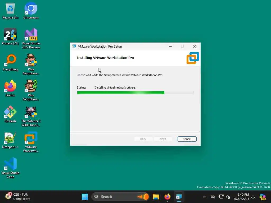The height and width of the screenshot is (203, 271).
Task: Click the installer icon in the setup title bar
Action: [x=74, y=47]
